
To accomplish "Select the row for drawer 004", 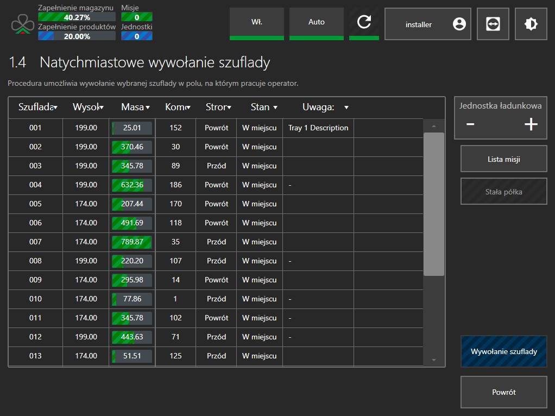I will (35, 185).
